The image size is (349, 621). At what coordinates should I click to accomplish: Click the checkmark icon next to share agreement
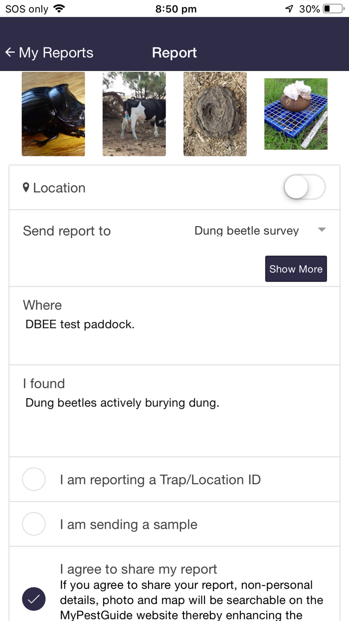(x=34, y=599)
